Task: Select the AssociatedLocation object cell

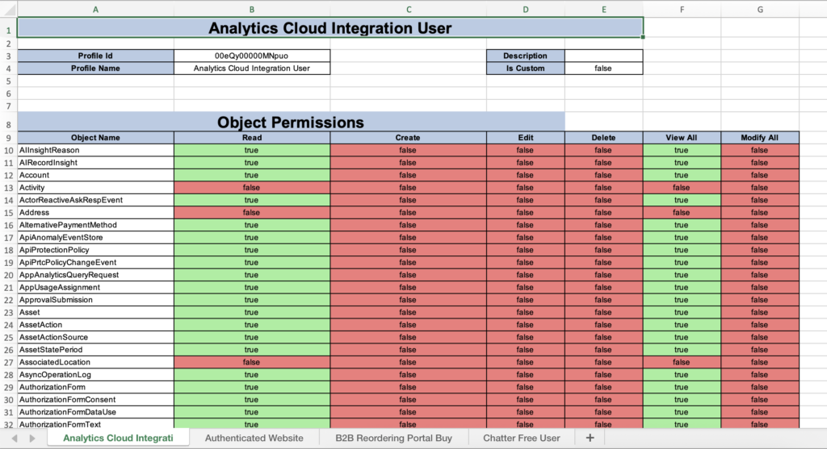Action: pos(95,363)
